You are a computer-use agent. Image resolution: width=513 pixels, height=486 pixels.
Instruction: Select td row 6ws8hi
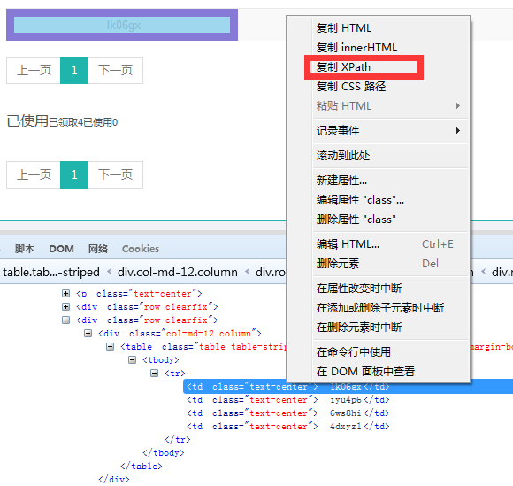(x=288, y=413)
